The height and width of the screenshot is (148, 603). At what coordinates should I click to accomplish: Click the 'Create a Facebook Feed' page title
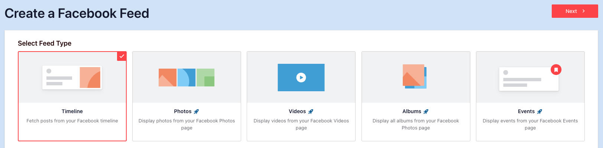77,13
